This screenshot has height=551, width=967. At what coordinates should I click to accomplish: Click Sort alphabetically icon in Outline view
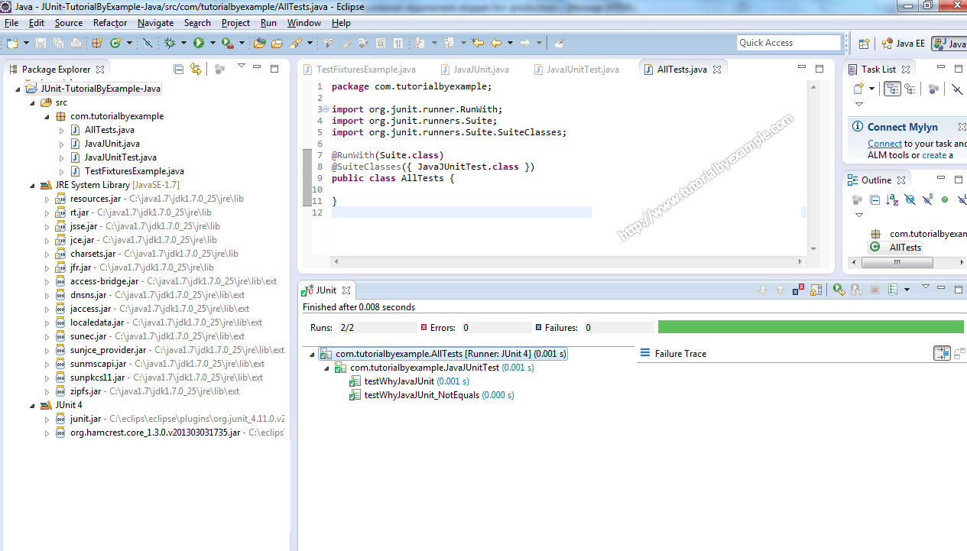click(892, 199)
